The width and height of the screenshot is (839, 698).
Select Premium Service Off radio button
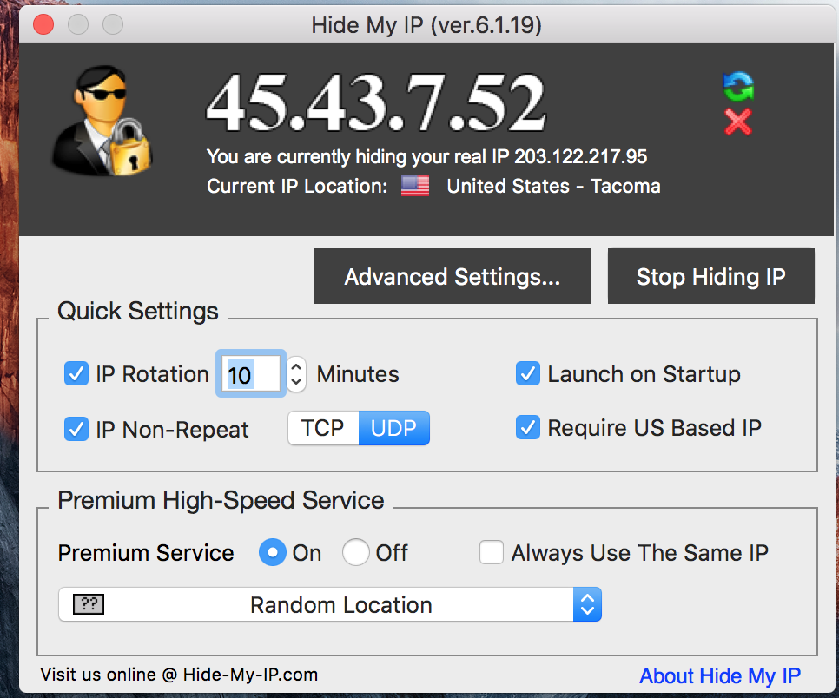[x=356, y=552]
